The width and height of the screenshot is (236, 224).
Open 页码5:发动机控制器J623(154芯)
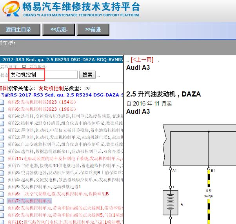pos(42,102)
